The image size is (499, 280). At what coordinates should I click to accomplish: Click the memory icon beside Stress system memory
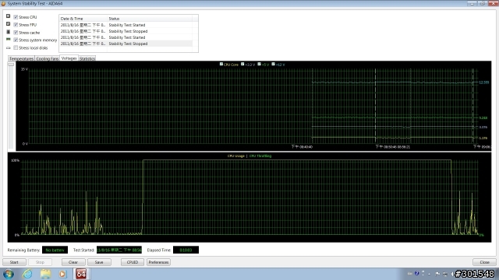pyautogui.click(x=9, y=40)
